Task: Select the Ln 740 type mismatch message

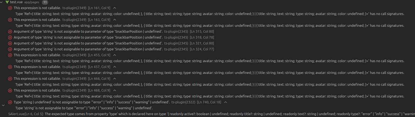Action: [x=92, y=102]
